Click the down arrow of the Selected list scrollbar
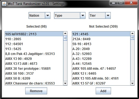Screen dimensions: 139x99 tap(65, 83)
